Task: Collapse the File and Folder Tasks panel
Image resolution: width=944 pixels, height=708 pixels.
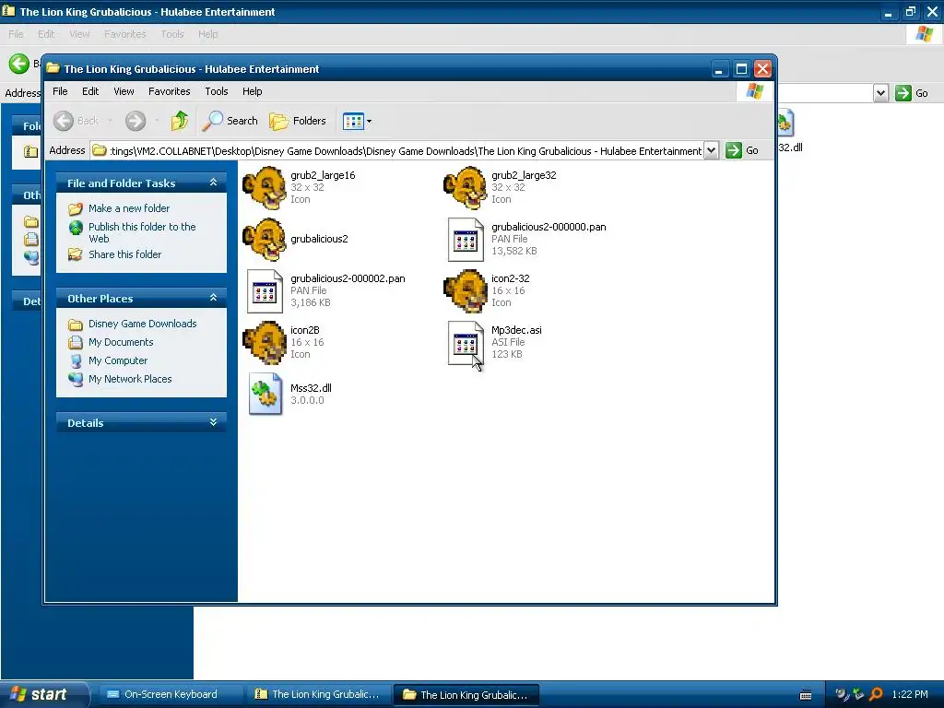Action: tap(213, 183)
